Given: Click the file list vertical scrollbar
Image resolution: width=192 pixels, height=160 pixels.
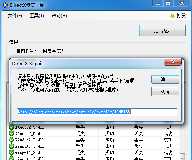Looking at the screenshot, I should (183, 157).
